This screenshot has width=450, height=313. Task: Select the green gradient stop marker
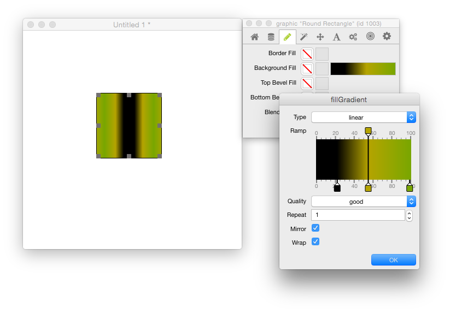pyautogui.click(x=410, y=187)
